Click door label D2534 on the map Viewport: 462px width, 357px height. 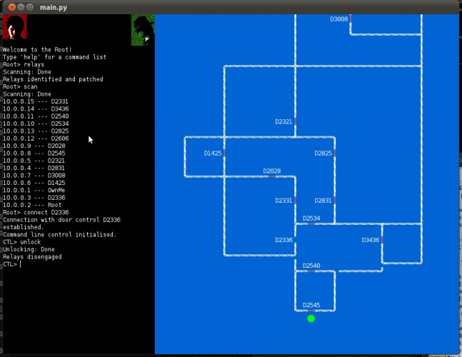311,218
